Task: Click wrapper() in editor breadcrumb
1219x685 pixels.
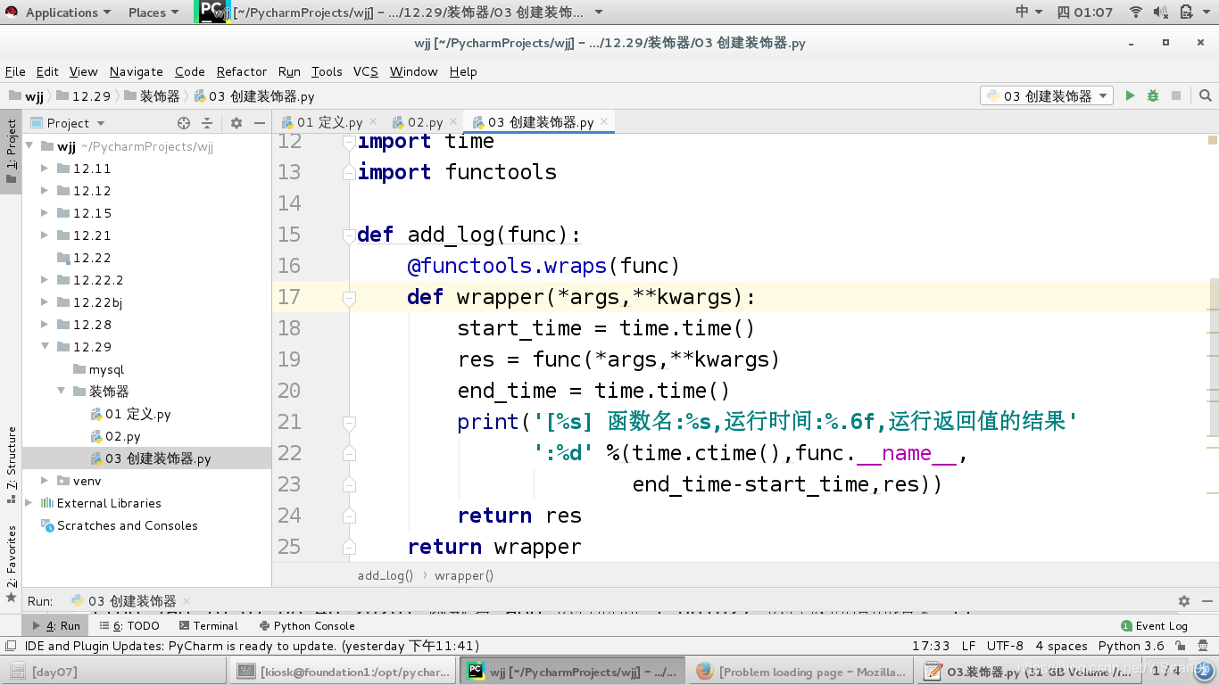Action: tap(464, 575)
